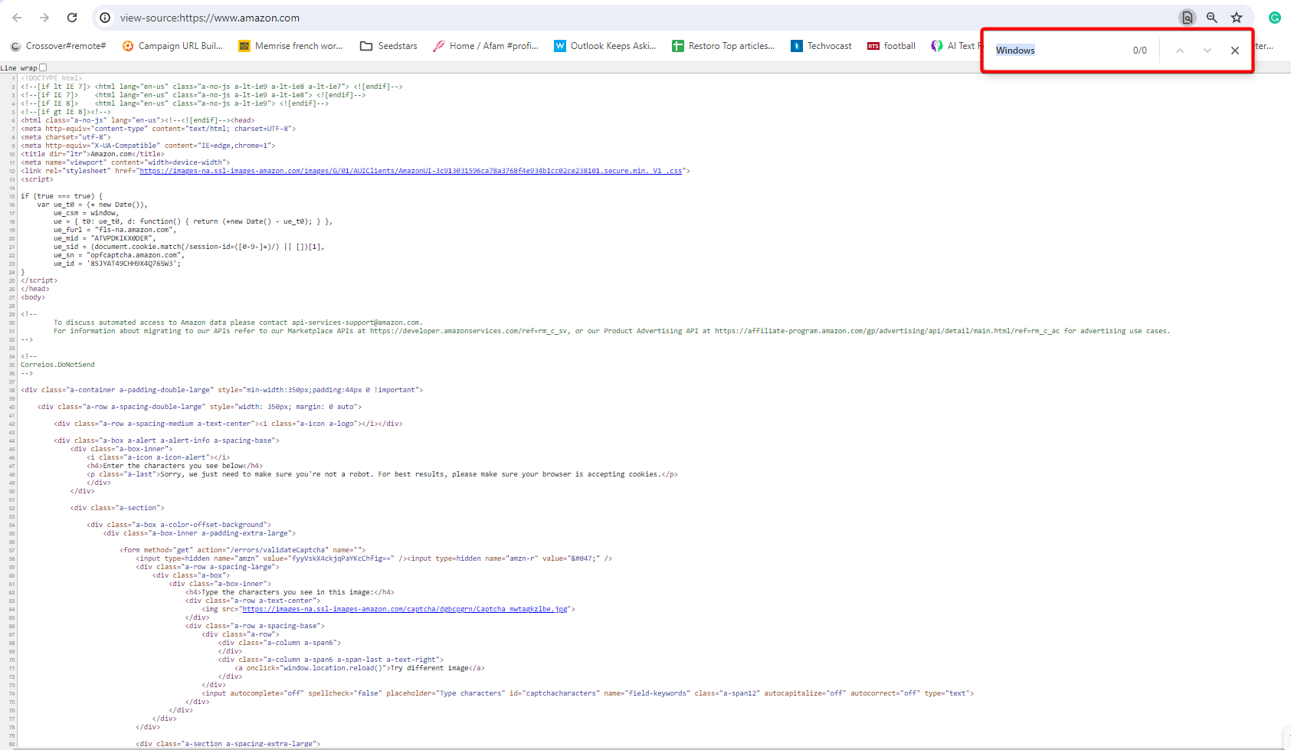Click the find-in-page document icon in address bar

coord(1187,17)
